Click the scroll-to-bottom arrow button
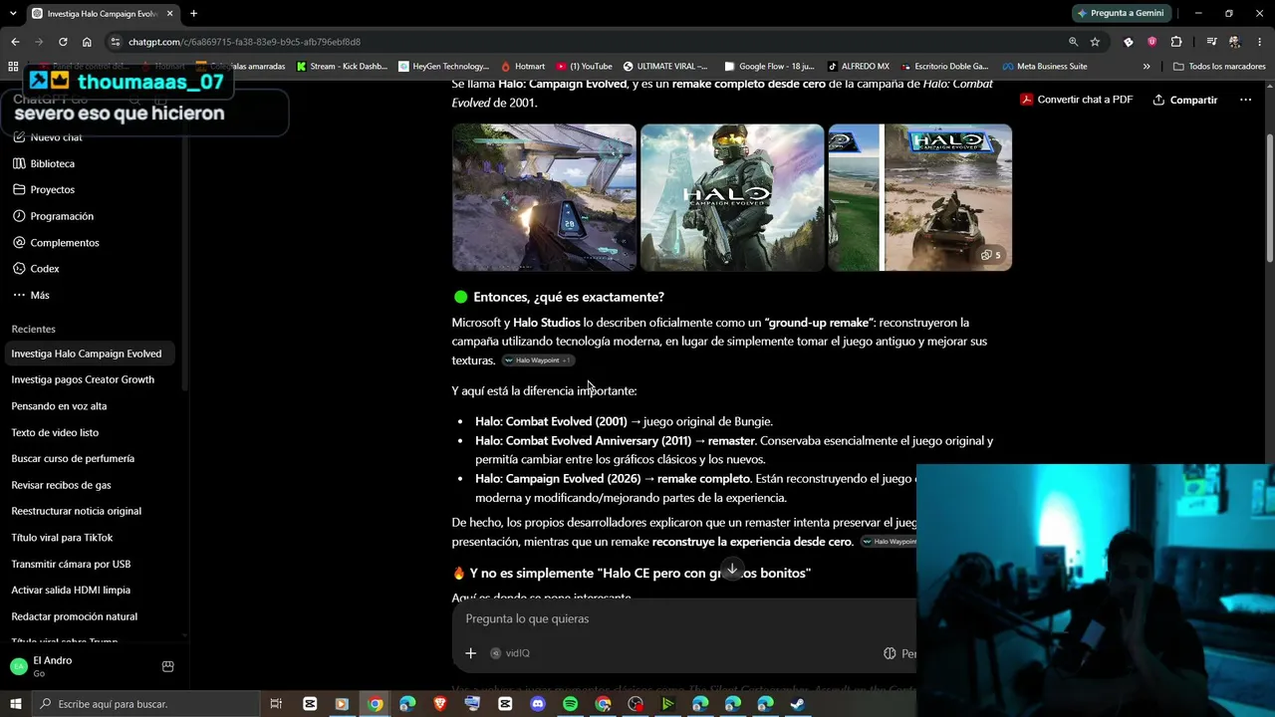Screen dimensions: 1275x717 732,569
